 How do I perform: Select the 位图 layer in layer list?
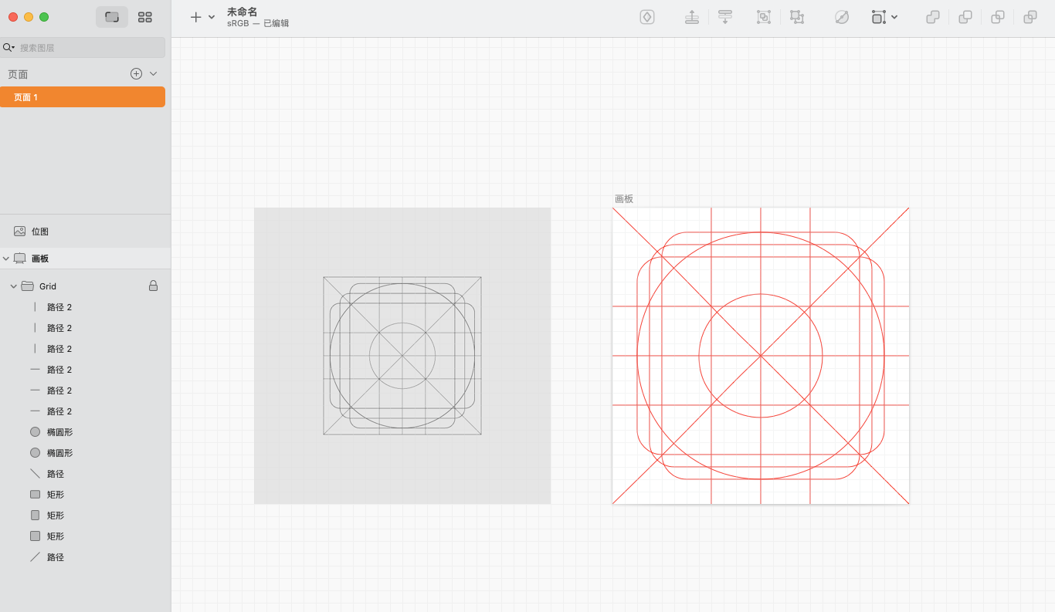click(x=40, y=232)
